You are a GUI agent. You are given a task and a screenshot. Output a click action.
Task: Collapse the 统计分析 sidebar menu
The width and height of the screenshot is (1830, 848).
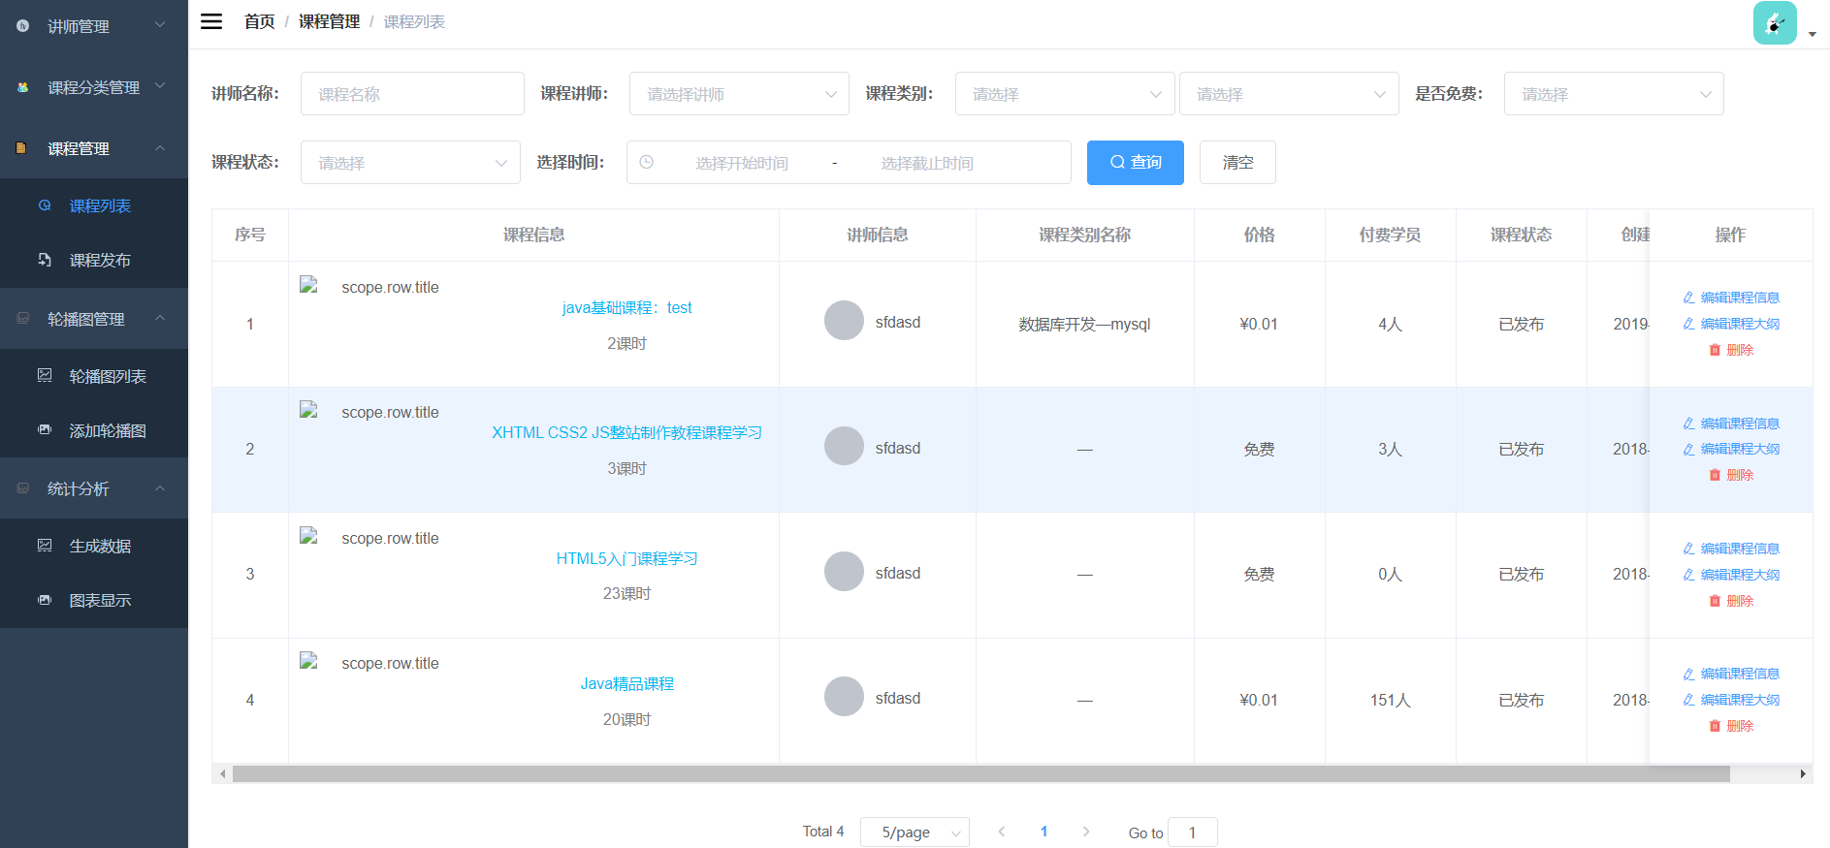point(94,488)
